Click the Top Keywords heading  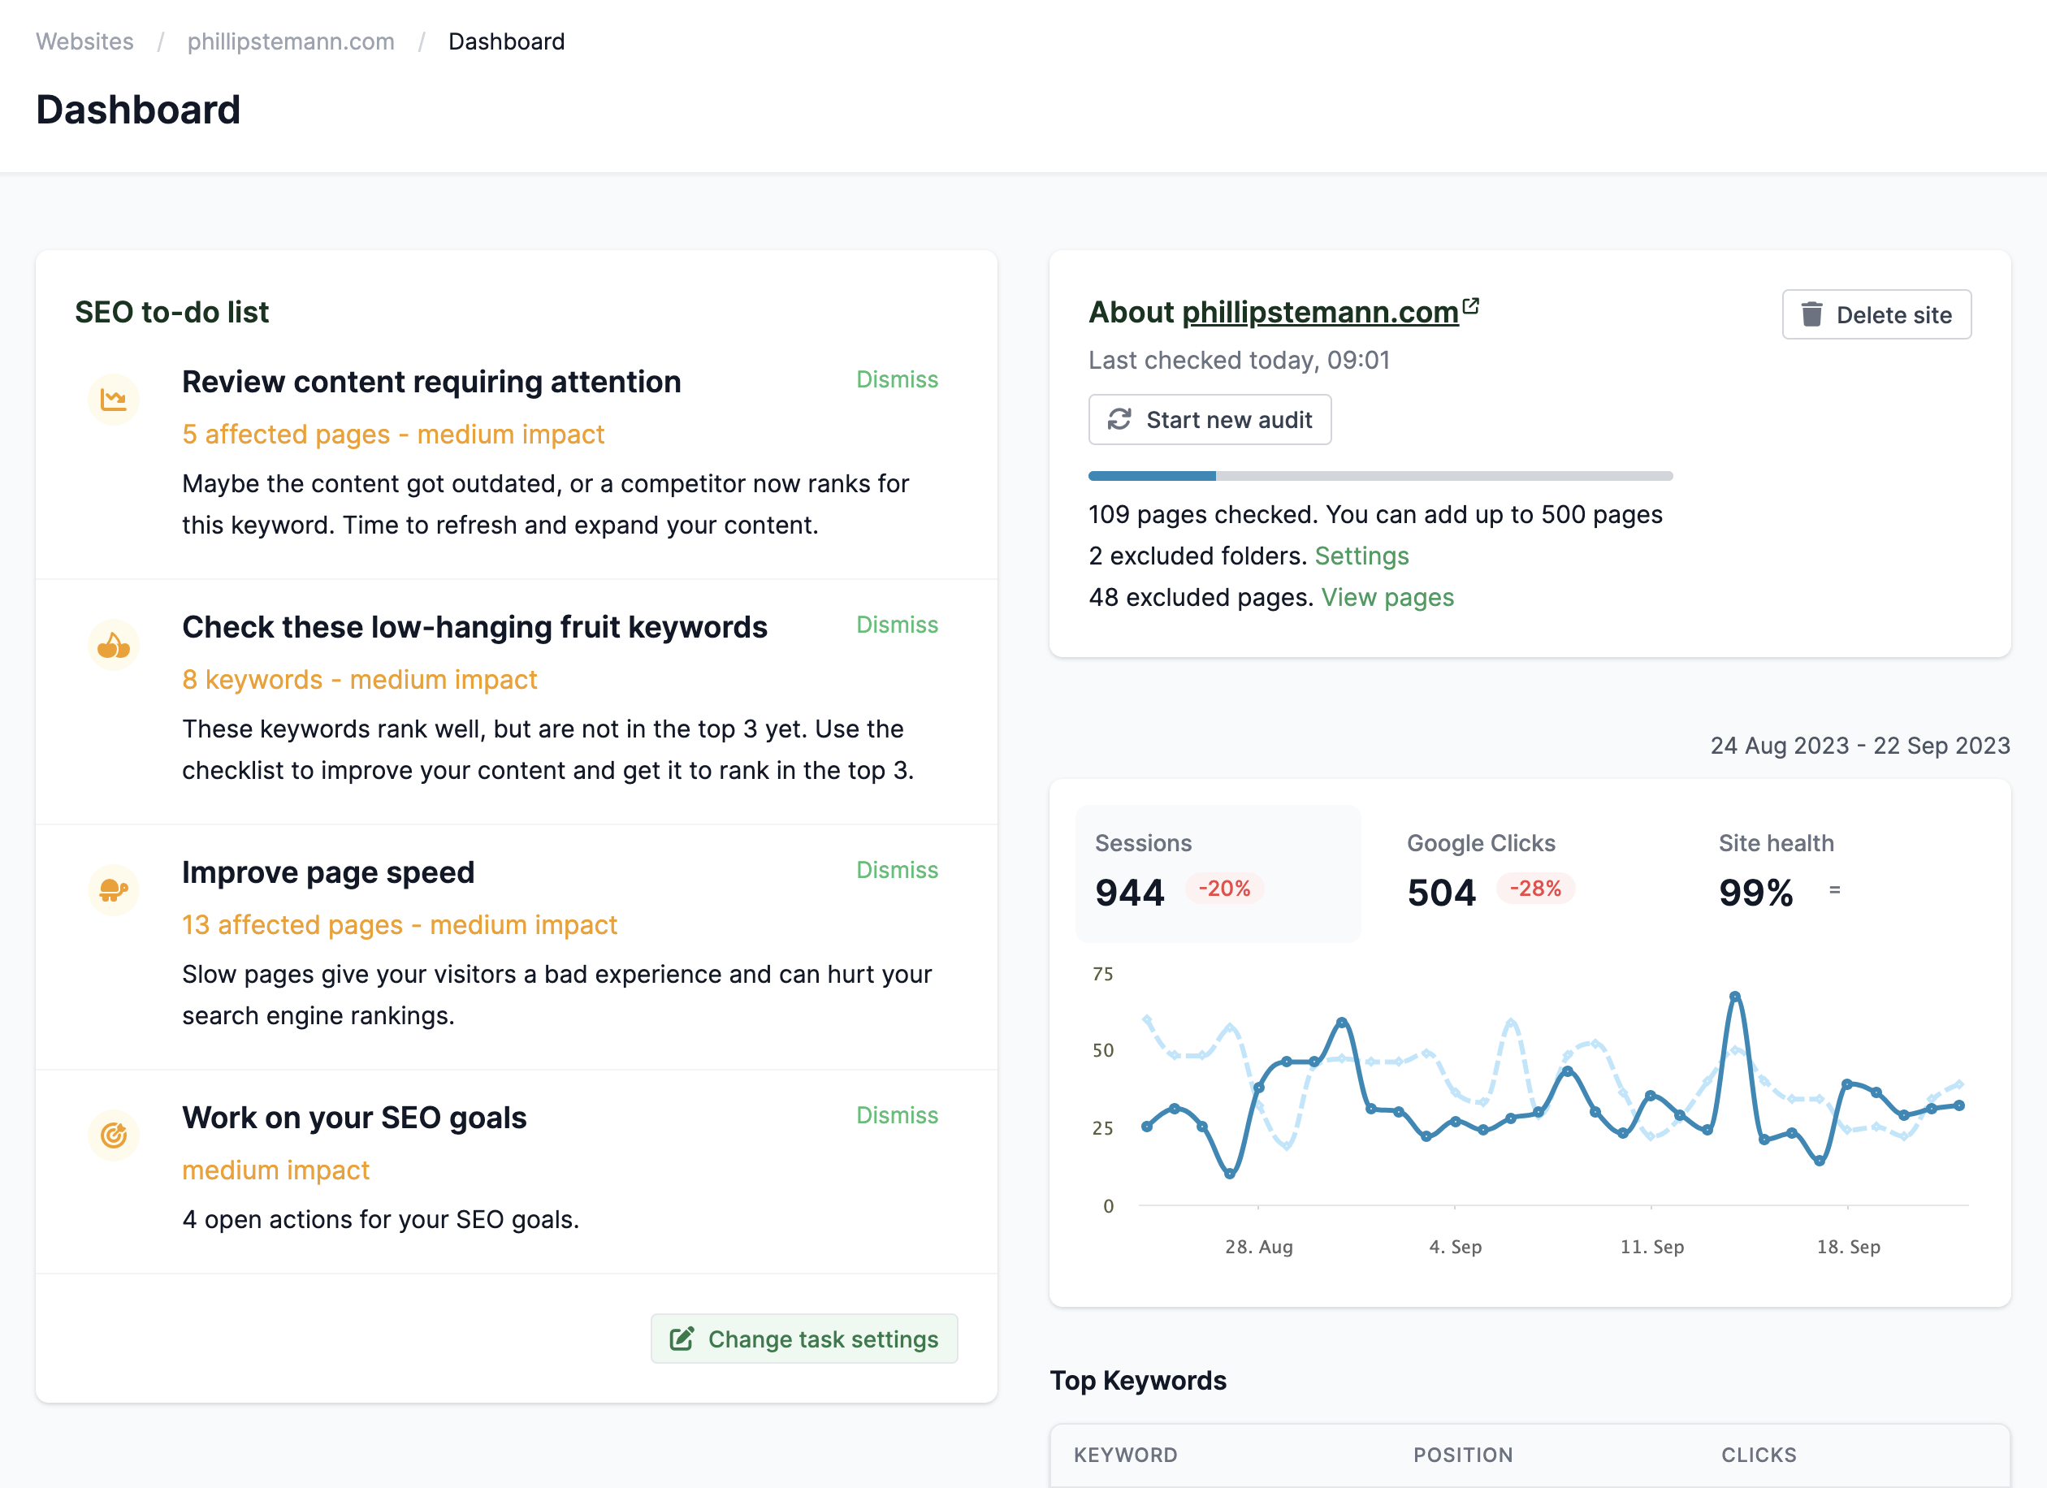click(x=1137, y=1381)
